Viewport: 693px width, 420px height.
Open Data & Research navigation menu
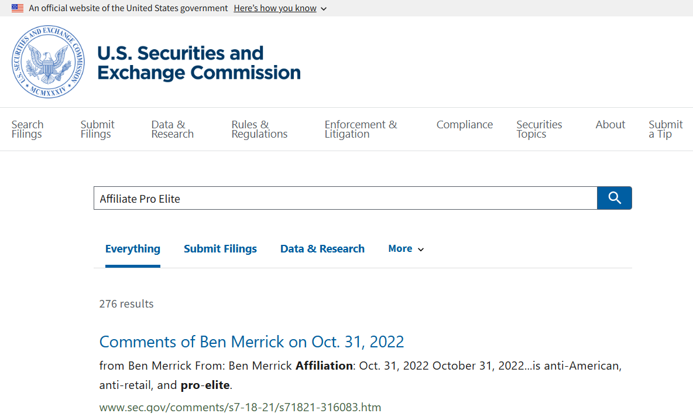point(172,129)
